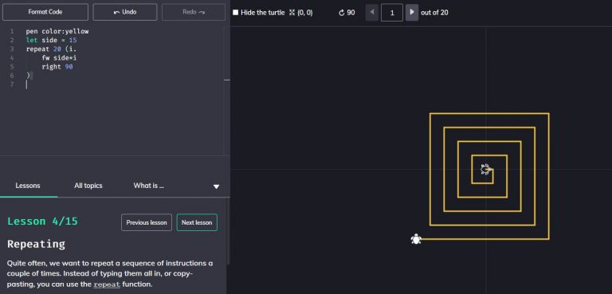This screenshot has height=294, width=612.
Task: Step back to previous drawing step
Action: click(372, 13)
